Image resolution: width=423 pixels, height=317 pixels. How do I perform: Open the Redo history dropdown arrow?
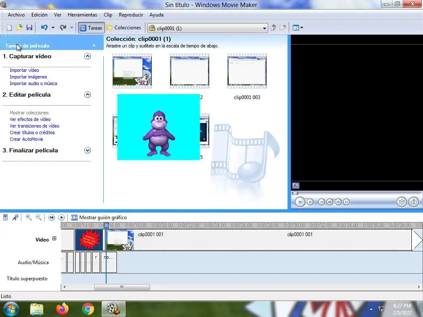pyautogui.click(x=71, y=28)
